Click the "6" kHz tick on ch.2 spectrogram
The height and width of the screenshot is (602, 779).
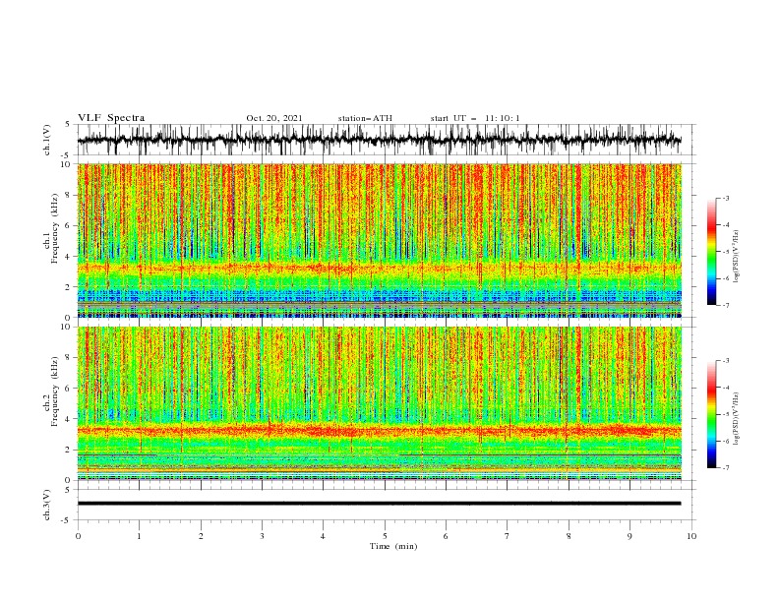tap(69, 389)
